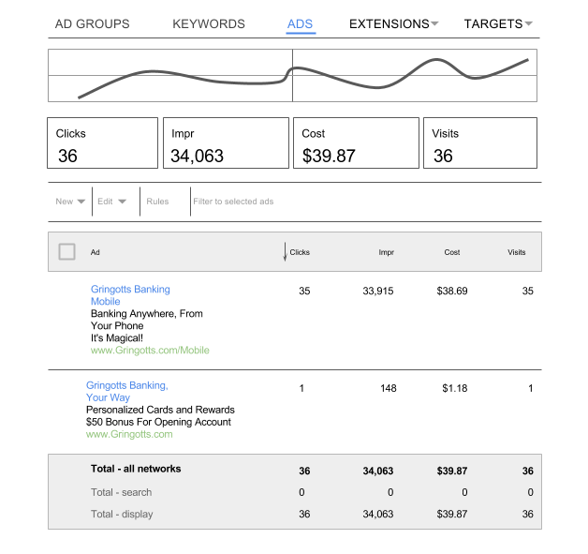This screenshot has width=588, height=554.
Task: Open the Gringotts Banking Mobile ad link
Action: tap(130, 295)
